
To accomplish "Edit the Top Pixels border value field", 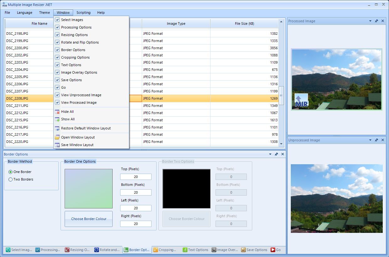I will [136, 176].
